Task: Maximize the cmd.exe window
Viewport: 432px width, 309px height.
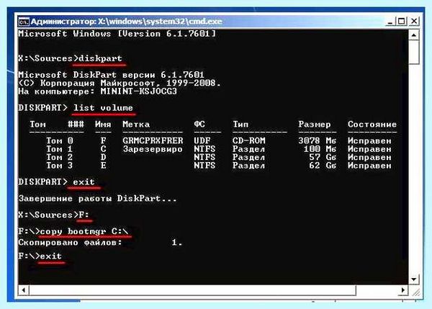Action: pyautogui.click(x=402, y=22)
